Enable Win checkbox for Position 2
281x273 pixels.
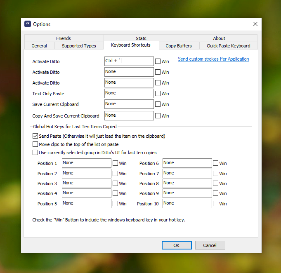click(x=115, y=174)
